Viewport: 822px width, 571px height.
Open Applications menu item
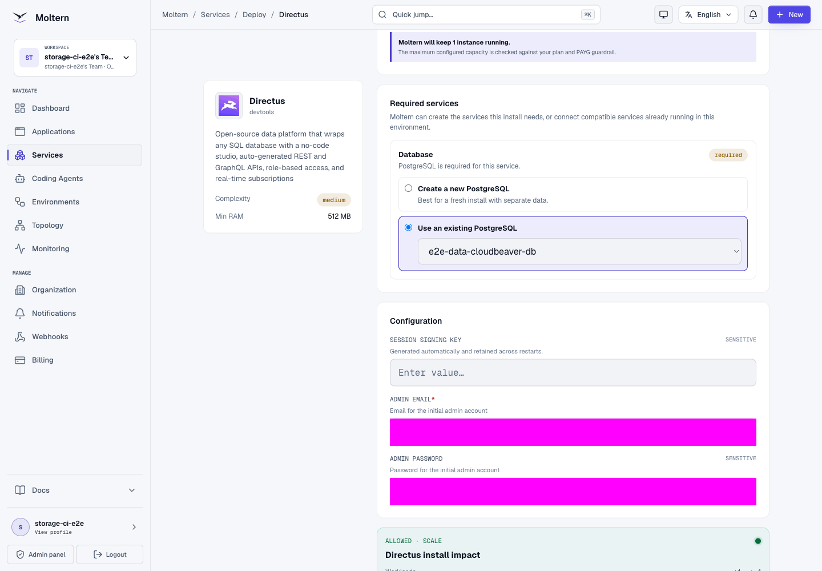75,132
